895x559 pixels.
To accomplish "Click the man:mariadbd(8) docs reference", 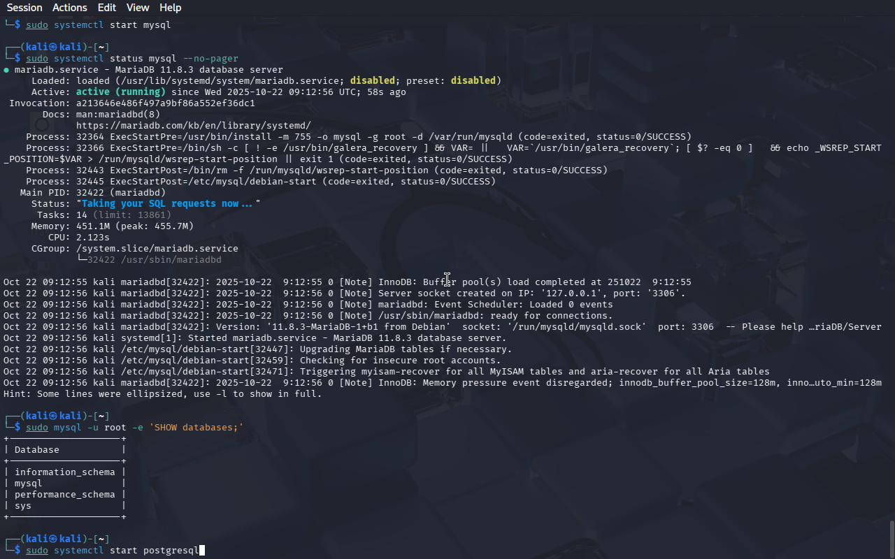I will (117, 114).
